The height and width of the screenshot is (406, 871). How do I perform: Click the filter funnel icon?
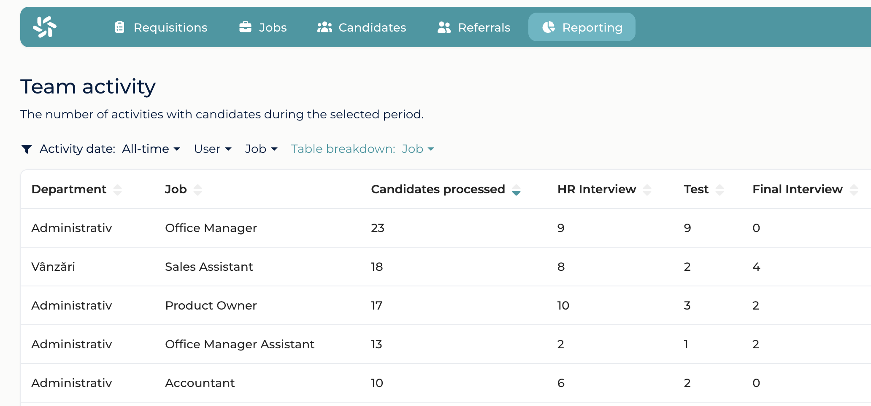[x=27, y=149]
